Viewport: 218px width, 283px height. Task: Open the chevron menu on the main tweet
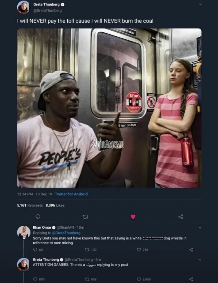200,4
